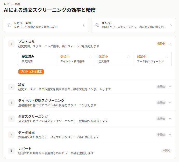Click the step number 4 badge

[x=12, y=119]
